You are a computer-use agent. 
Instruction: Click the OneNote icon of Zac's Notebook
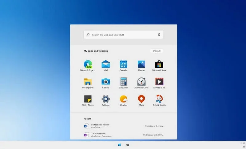click(86, 135)
